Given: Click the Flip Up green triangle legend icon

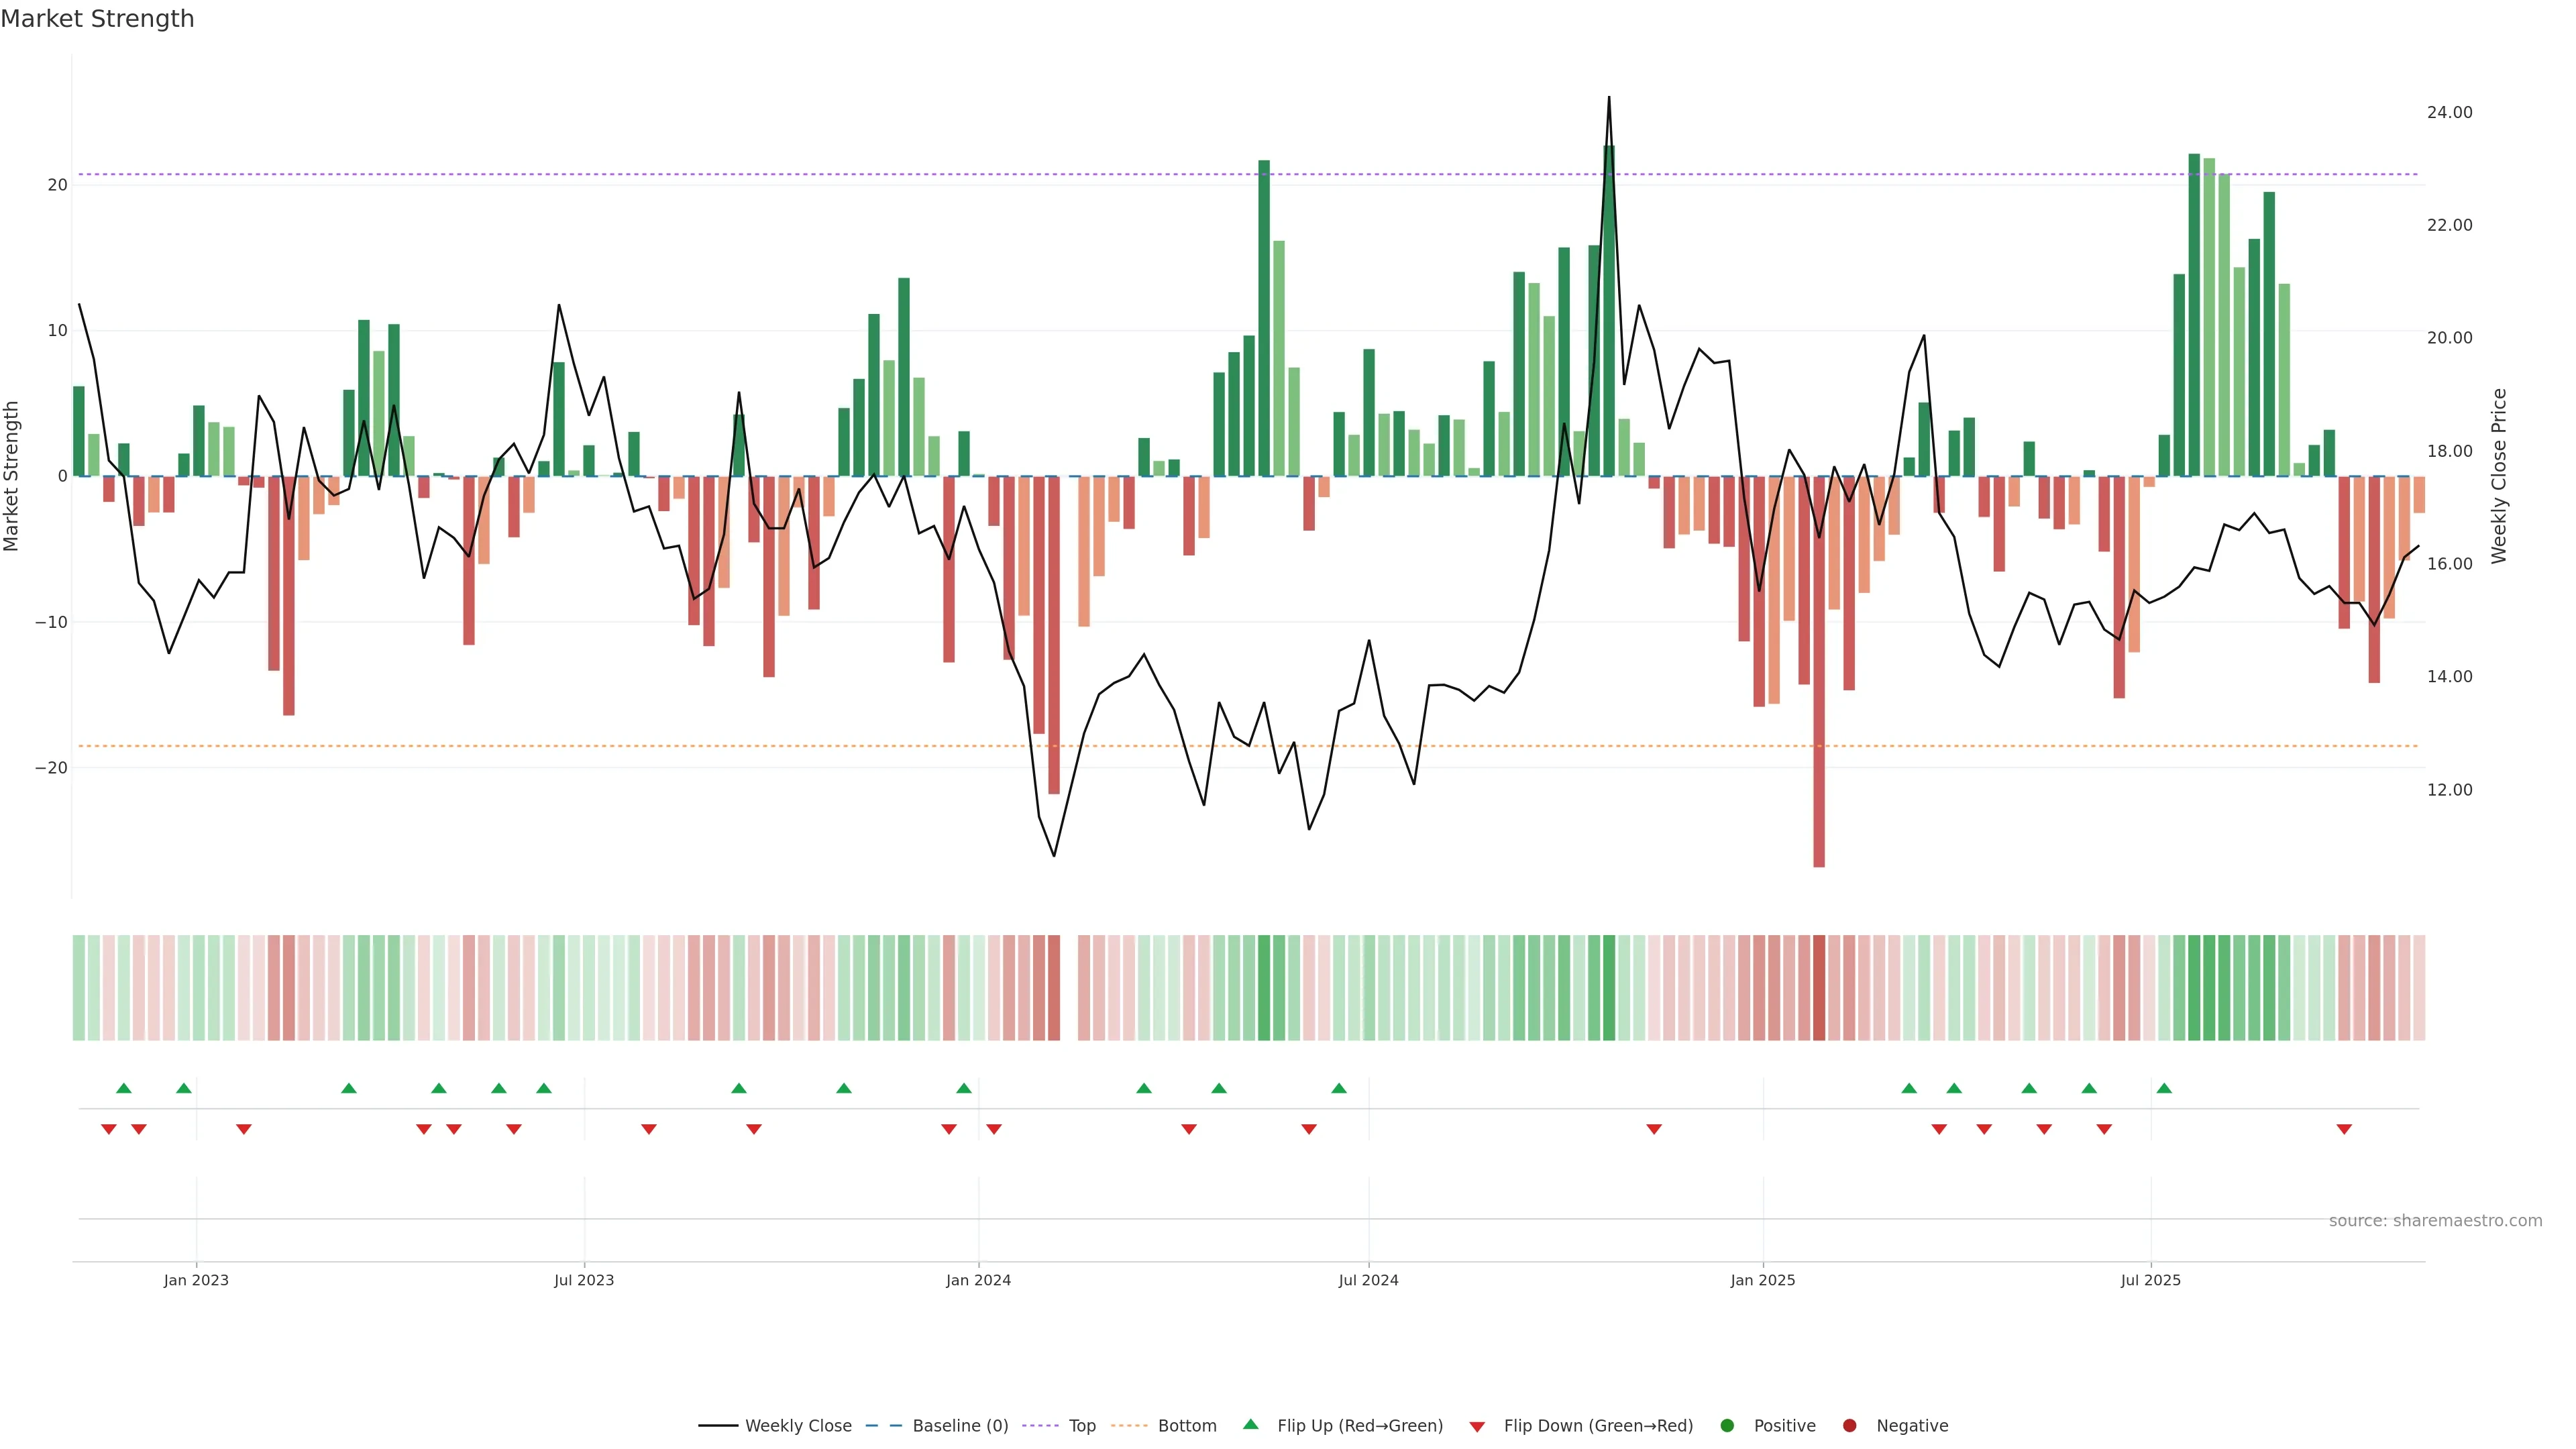Looking at the screenshot, I should click(1250, 1424).
